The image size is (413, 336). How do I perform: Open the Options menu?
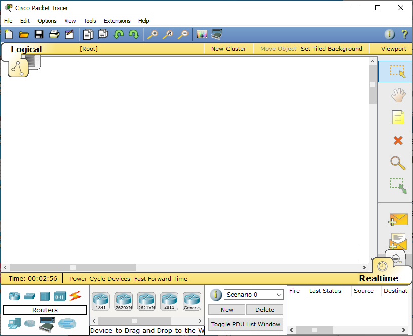47,21
